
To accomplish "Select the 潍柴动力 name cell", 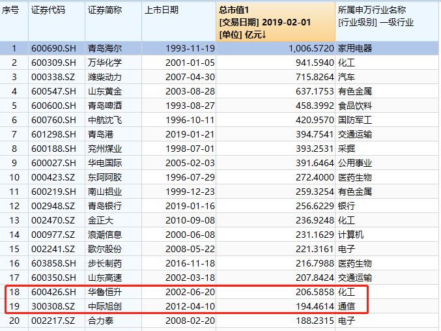I will (x=113, y=77).
